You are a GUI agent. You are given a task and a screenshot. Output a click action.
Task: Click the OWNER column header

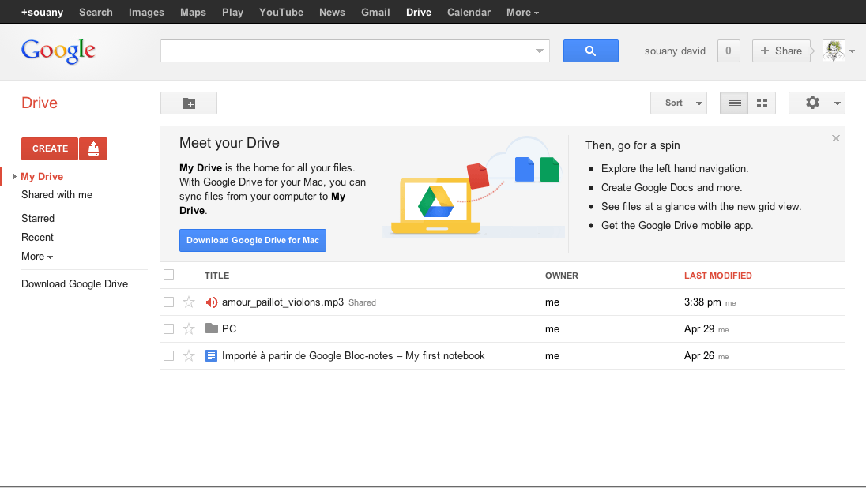[x=562, y=276]
